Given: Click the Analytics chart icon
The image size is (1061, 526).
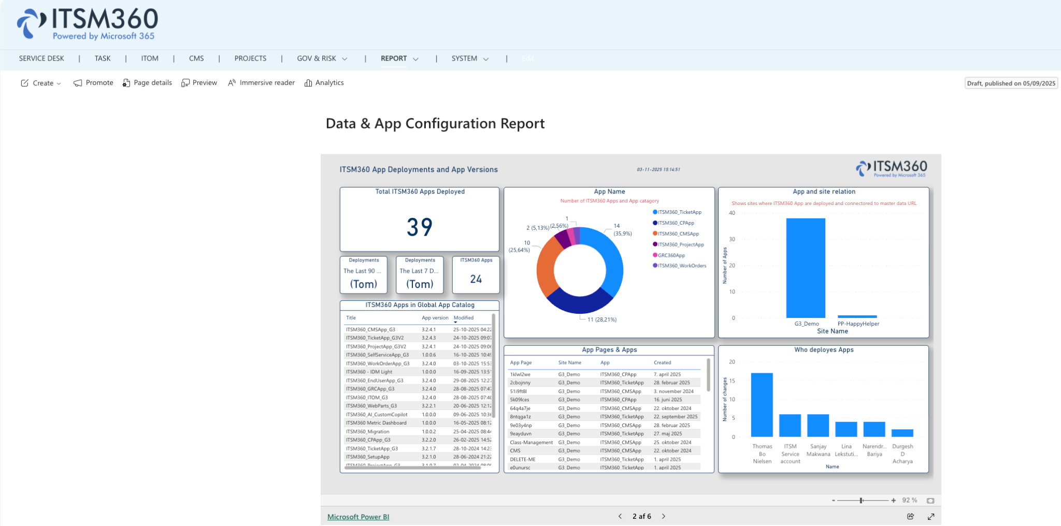Looking at the screenshot, I should (308, 83).
